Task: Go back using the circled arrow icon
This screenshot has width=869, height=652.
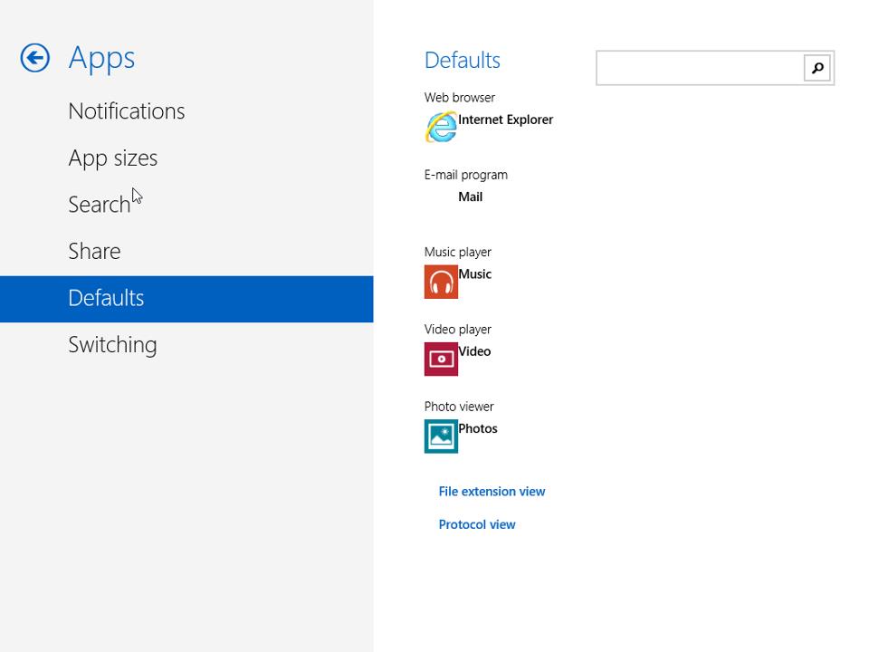Action: click(x=35, y=58)
